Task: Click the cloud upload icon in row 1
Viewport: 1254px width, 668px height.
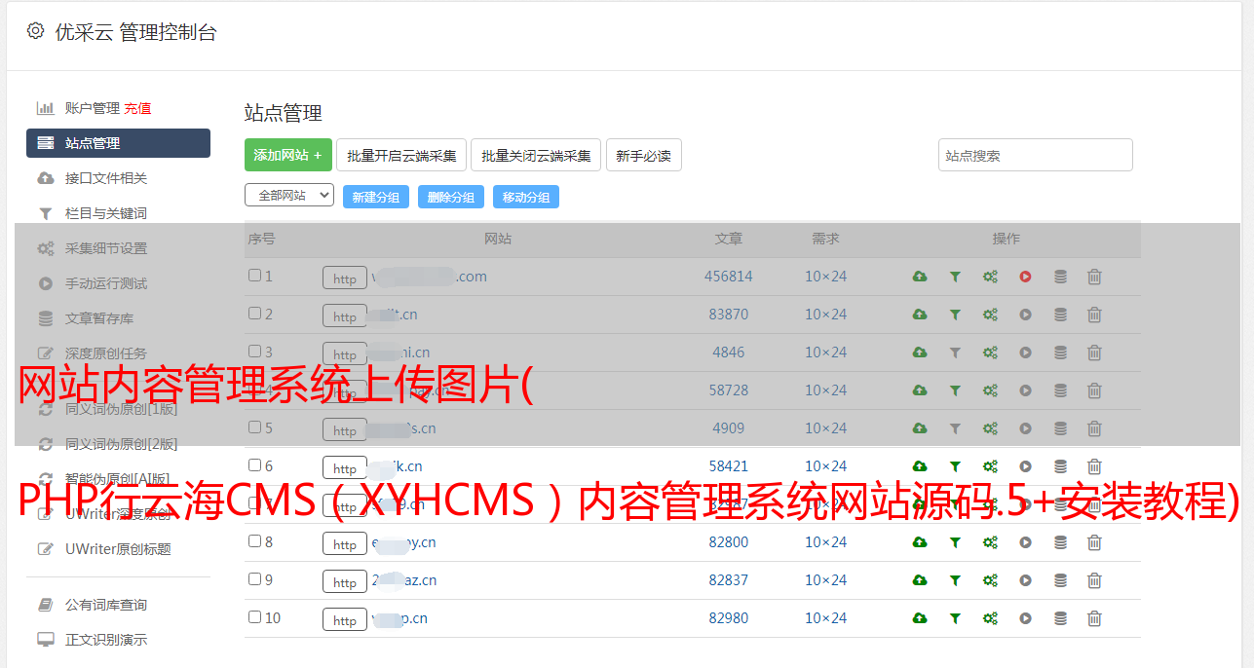Action: (x=920, y=277)
